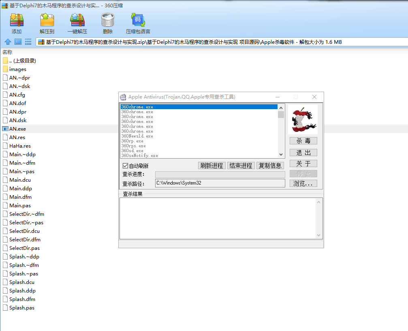Click the 浏览... browse button
The image size is (408, 331).
pos(303,183)
